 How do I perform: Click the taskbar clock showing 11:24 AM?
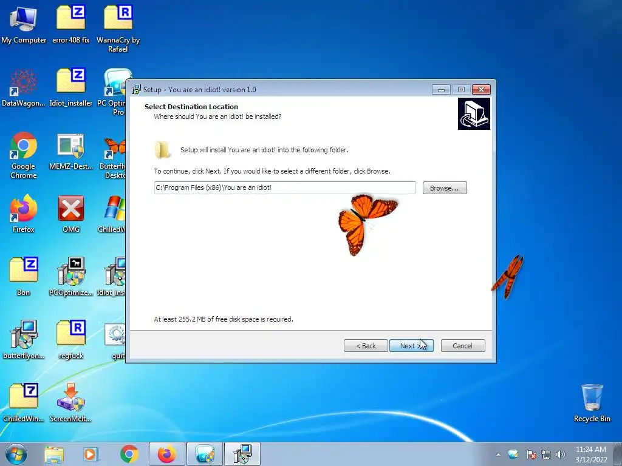point(591,454)
